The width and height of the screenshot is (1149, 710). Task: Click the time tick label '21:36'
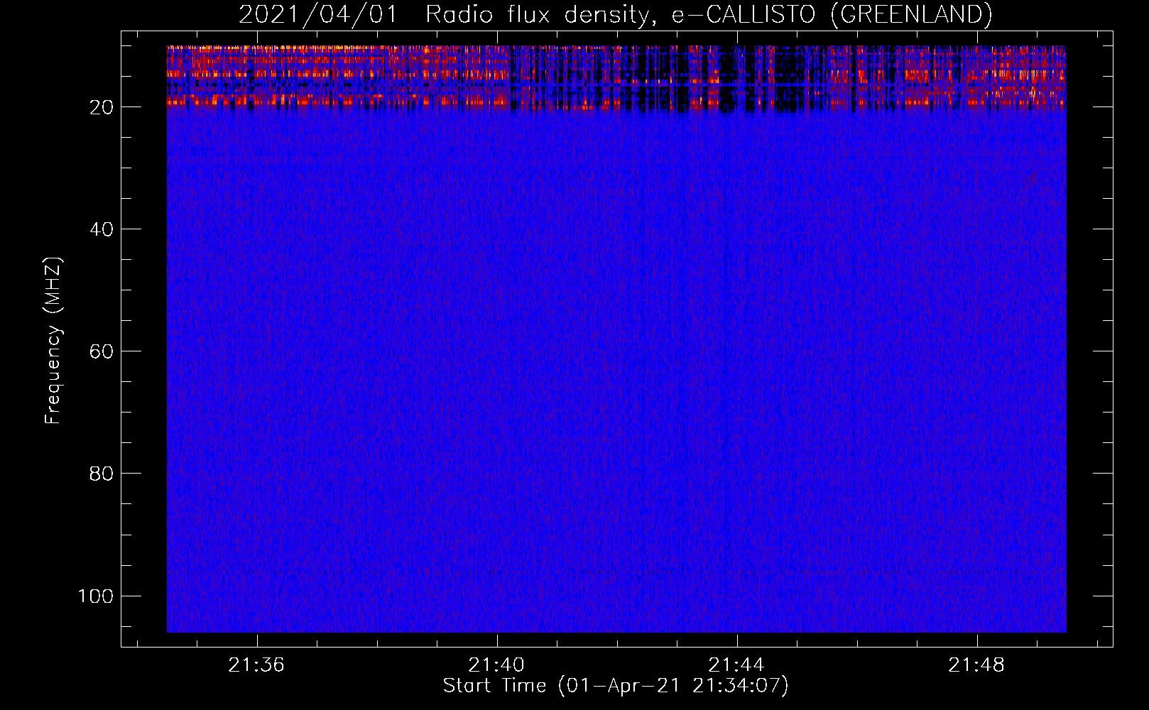256,665
